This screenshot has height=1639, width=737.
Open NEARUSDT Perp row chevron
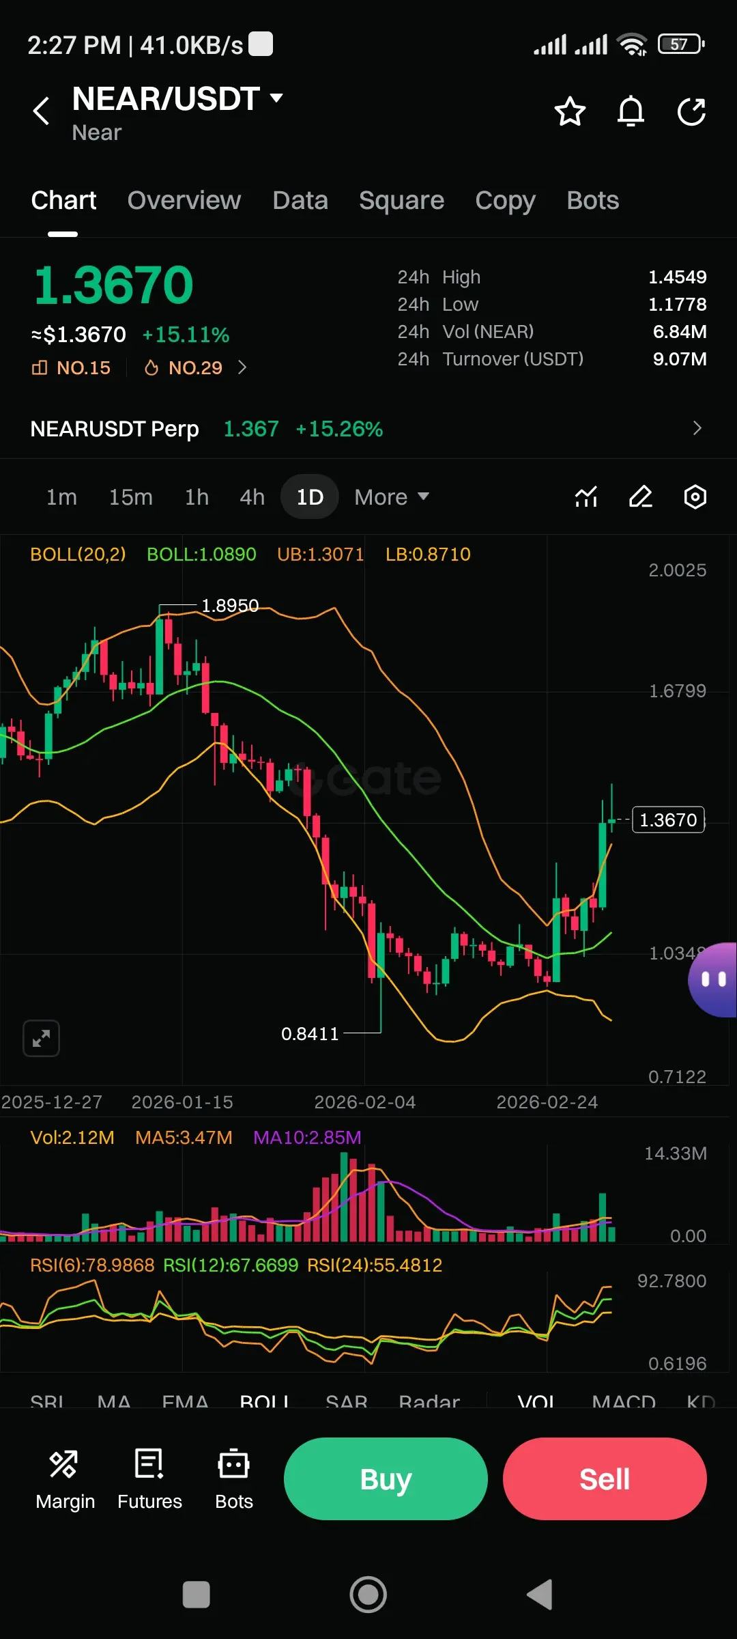697,428
